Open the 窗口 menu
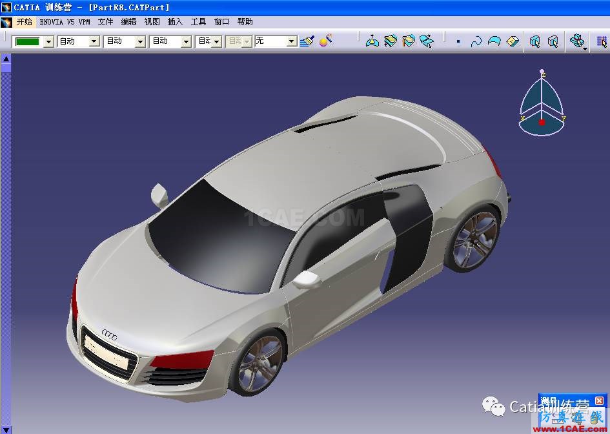Viewport: 610px width, 434px height. pyautogui.click(x=221, y=22)
